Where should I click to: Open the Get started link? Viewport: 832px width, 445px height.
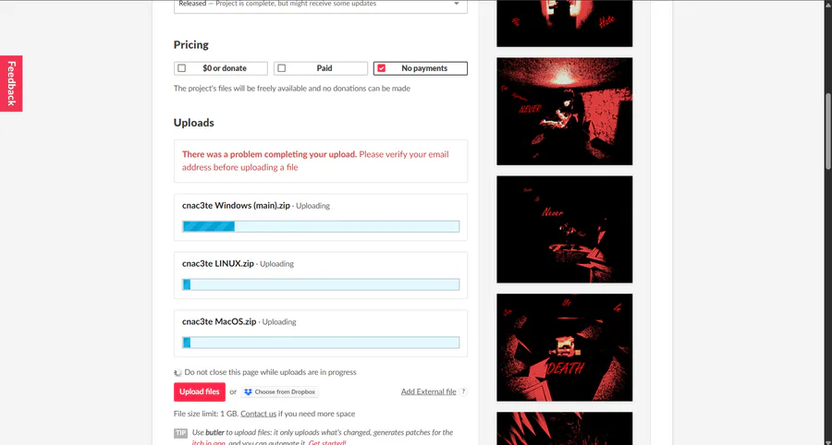pyautogui.click(x=327, y=442)
